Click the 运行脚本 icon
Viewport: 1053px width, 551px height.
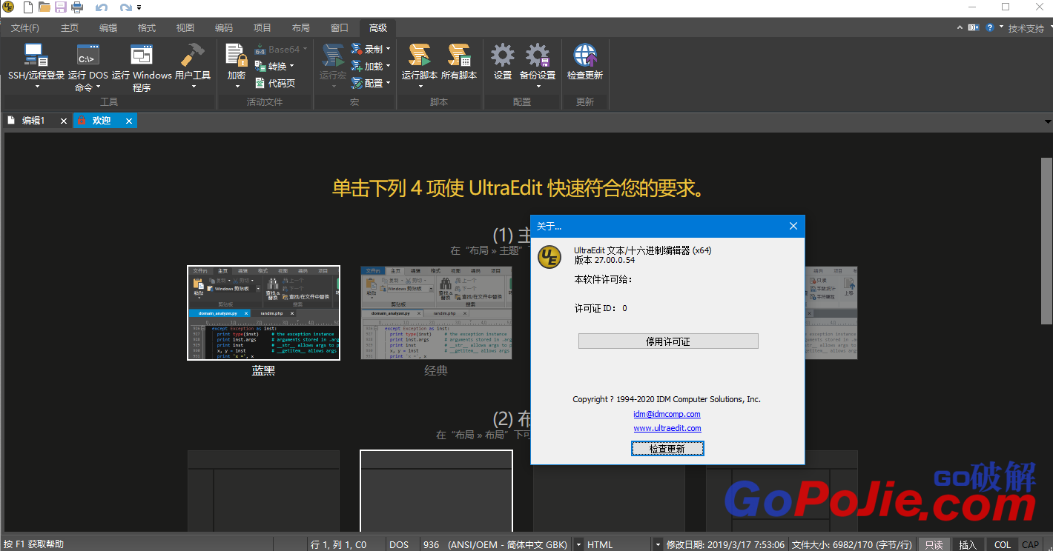click(x=420, y=56)
